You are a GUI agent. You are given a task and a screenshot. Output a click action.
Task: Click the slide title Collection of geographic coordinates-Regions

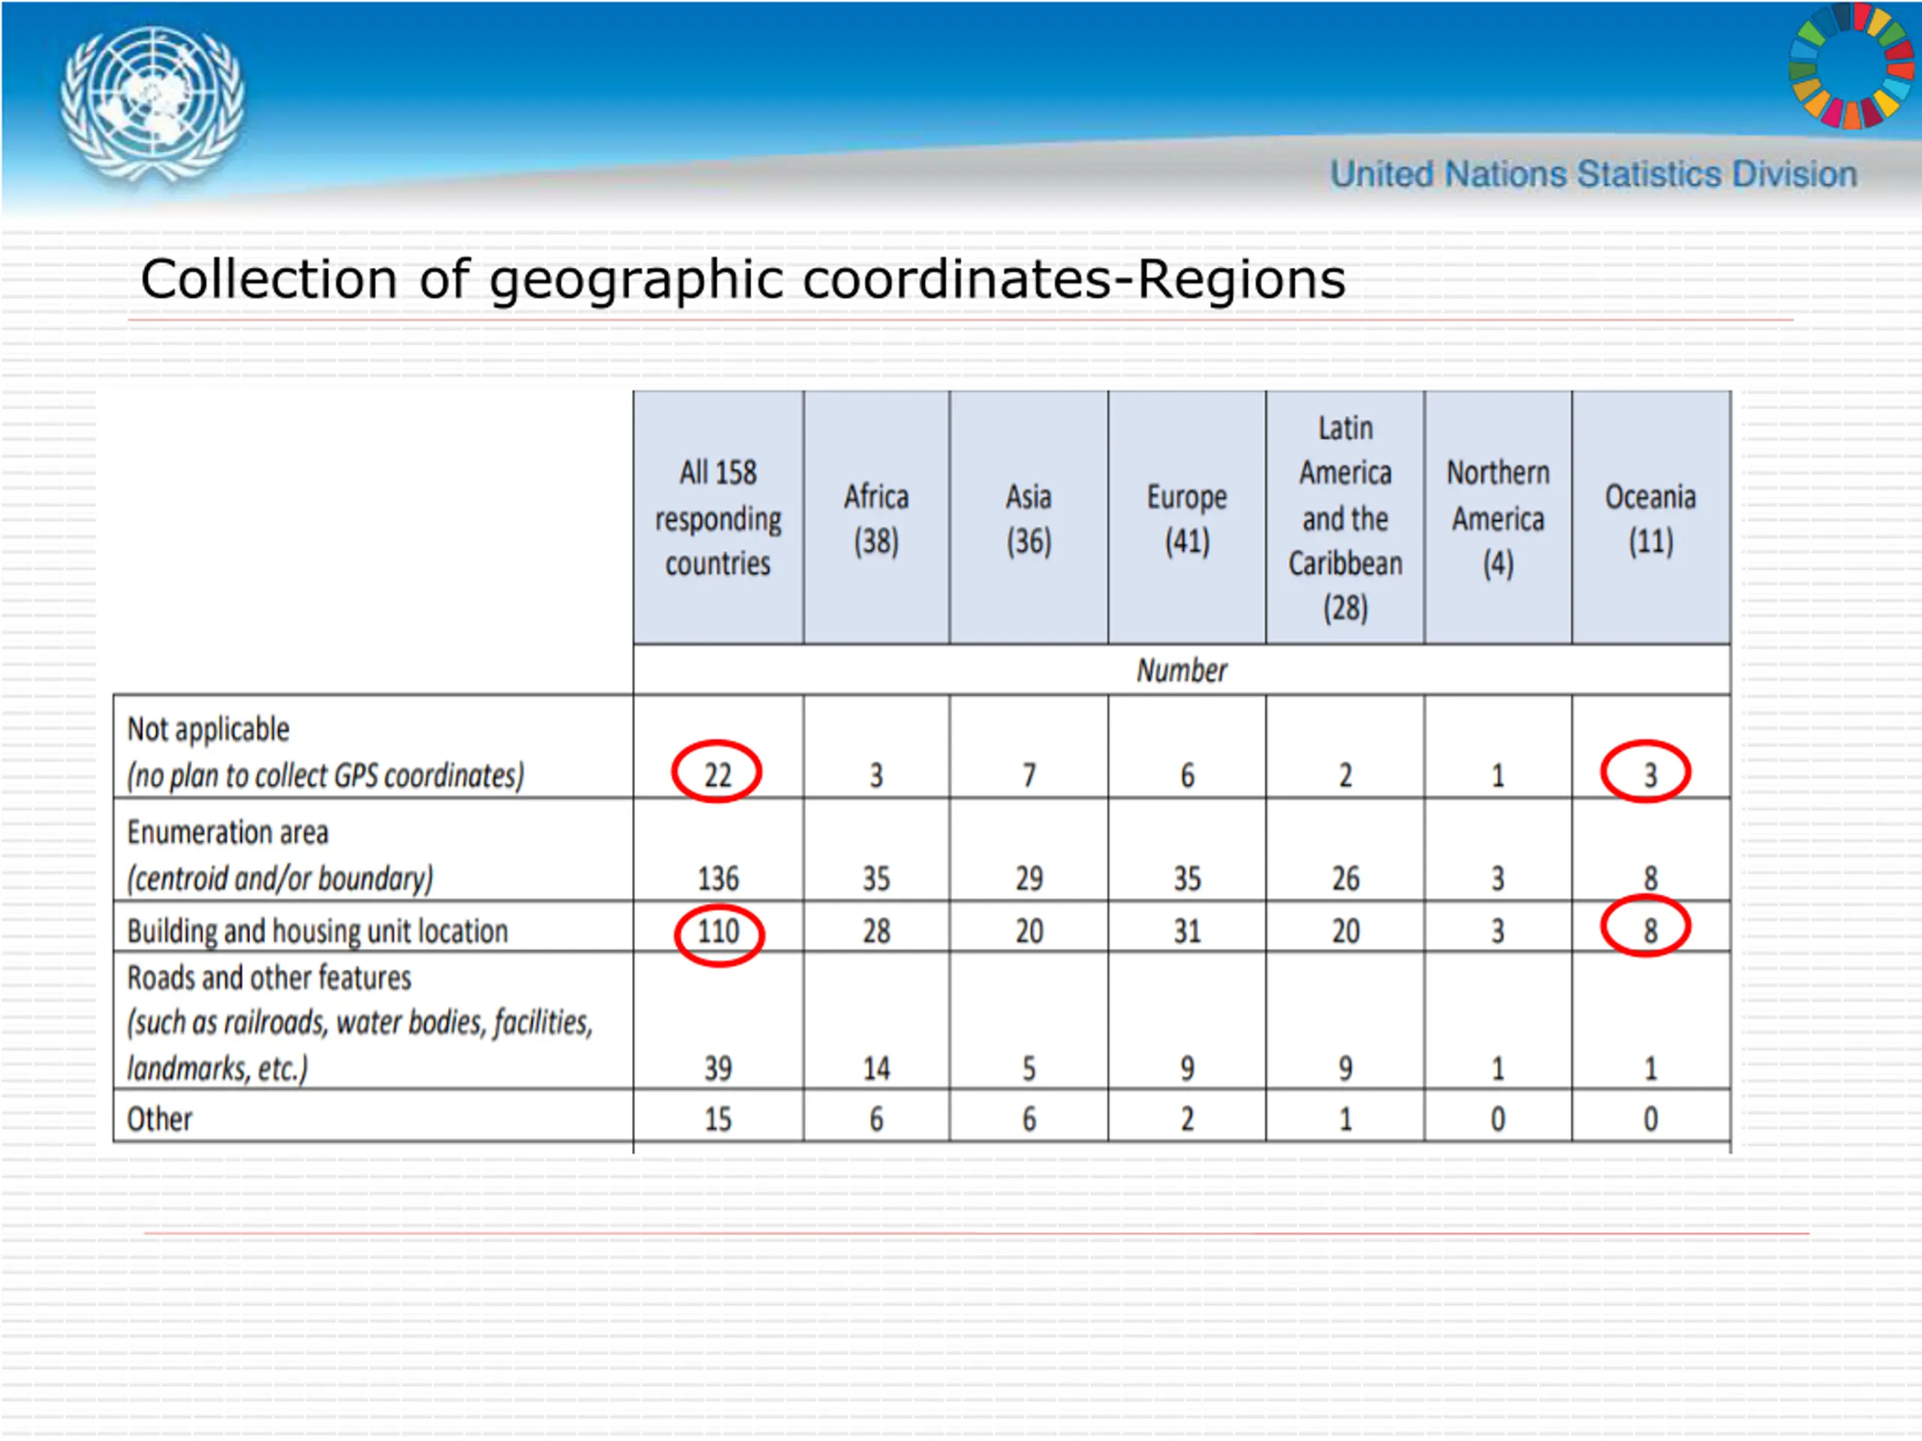click(743, 280)
